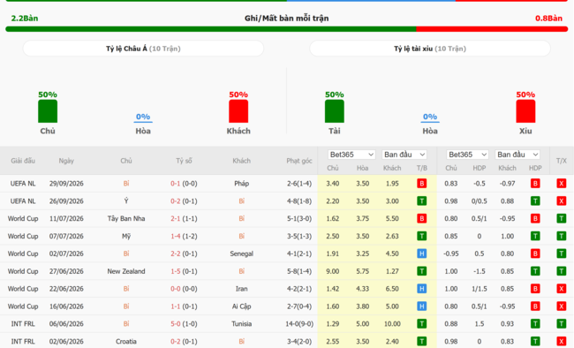Click blue H draw badge in Iran row
574x348 pixels.
point(422,289)
